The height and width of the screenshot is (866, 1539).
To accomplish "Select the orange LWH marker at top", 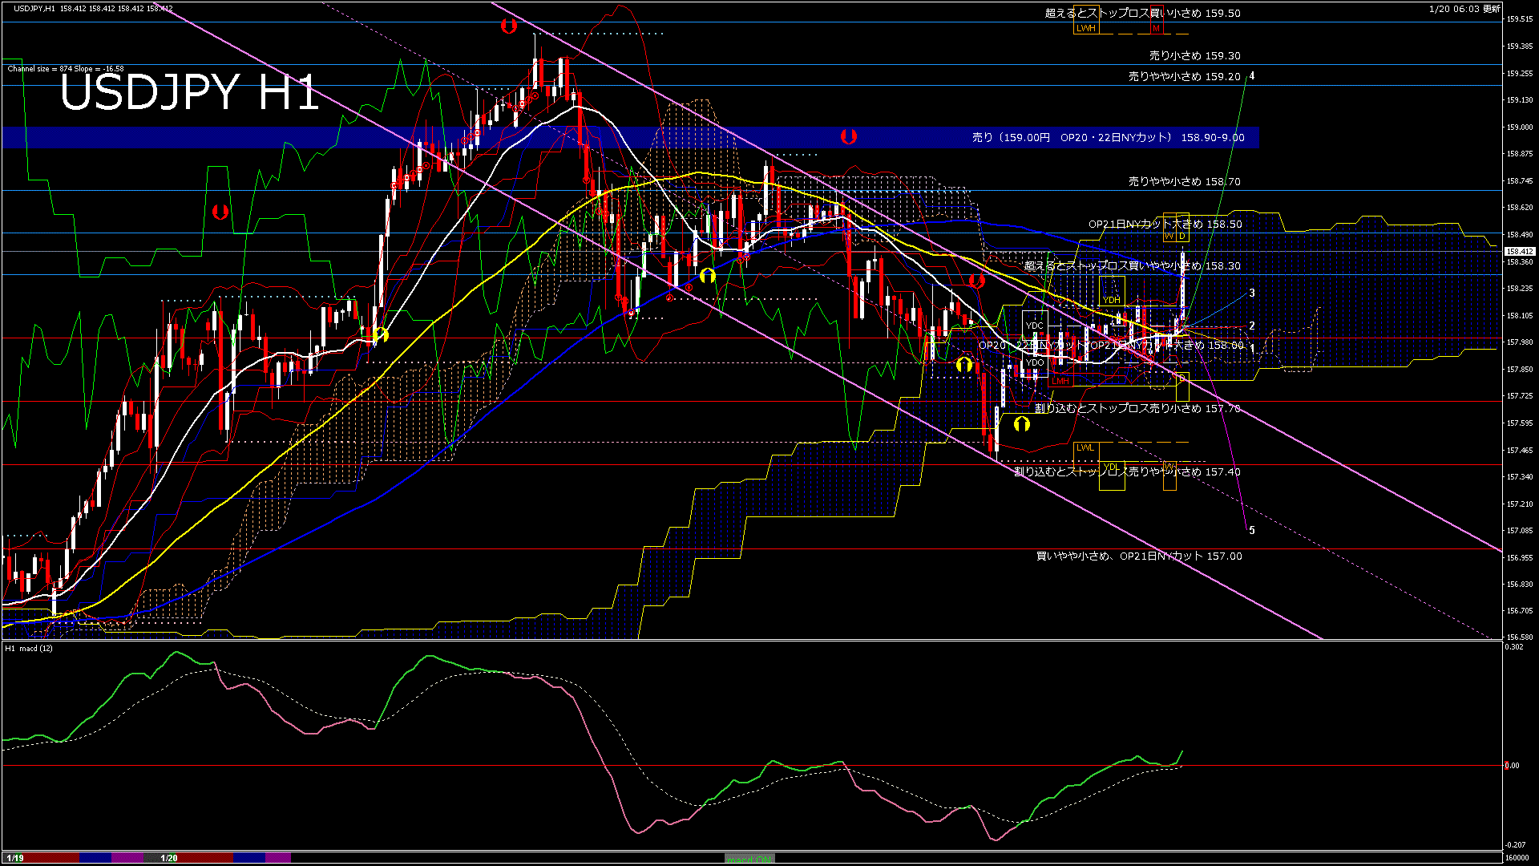I will coord(1085,28).
